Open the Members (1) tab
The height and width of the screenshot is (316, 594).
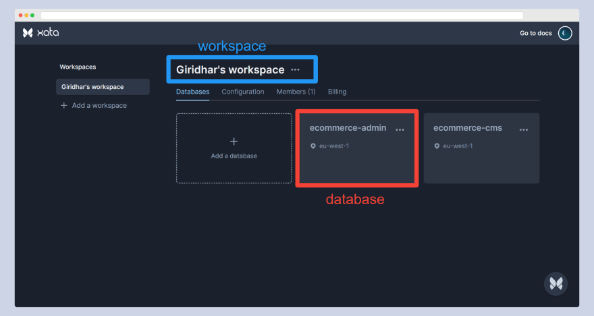click(x=296, y=92)
